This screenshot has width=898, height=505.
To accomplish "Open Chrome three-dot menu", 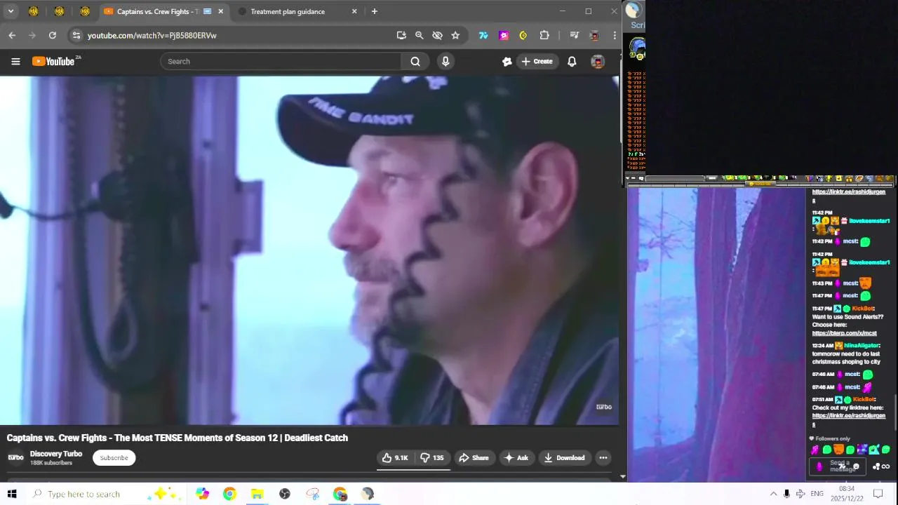I will tap(615, 35).
